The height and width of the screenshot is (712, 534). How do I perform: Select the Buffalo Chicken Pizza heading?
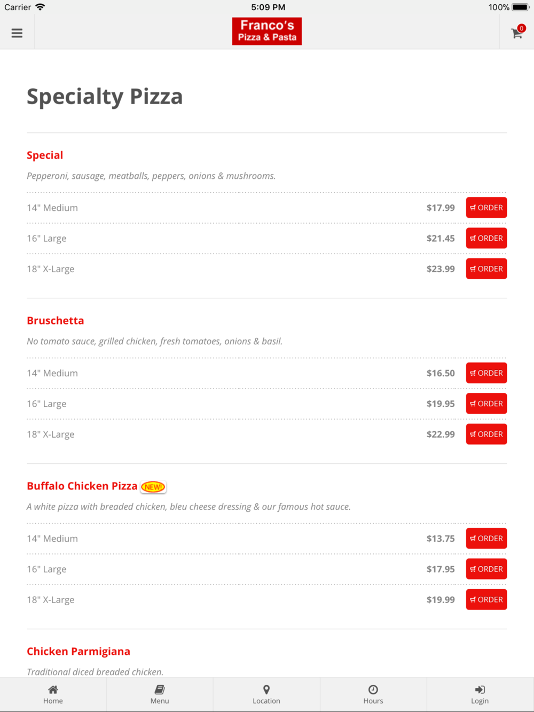click(82, 486)
